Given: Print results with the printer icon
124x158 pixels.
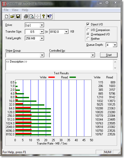Looking at the screenshot, I should click(26, 17).
